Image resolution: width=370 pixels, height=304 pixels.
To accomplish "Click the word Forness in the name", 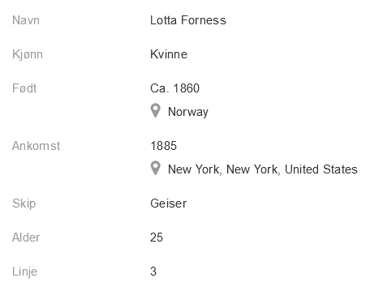I will (204, 20).
